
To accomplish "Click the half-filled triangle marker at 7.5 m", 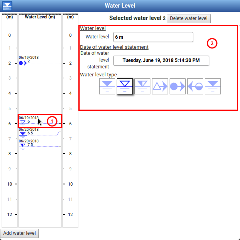I will 23,146.
